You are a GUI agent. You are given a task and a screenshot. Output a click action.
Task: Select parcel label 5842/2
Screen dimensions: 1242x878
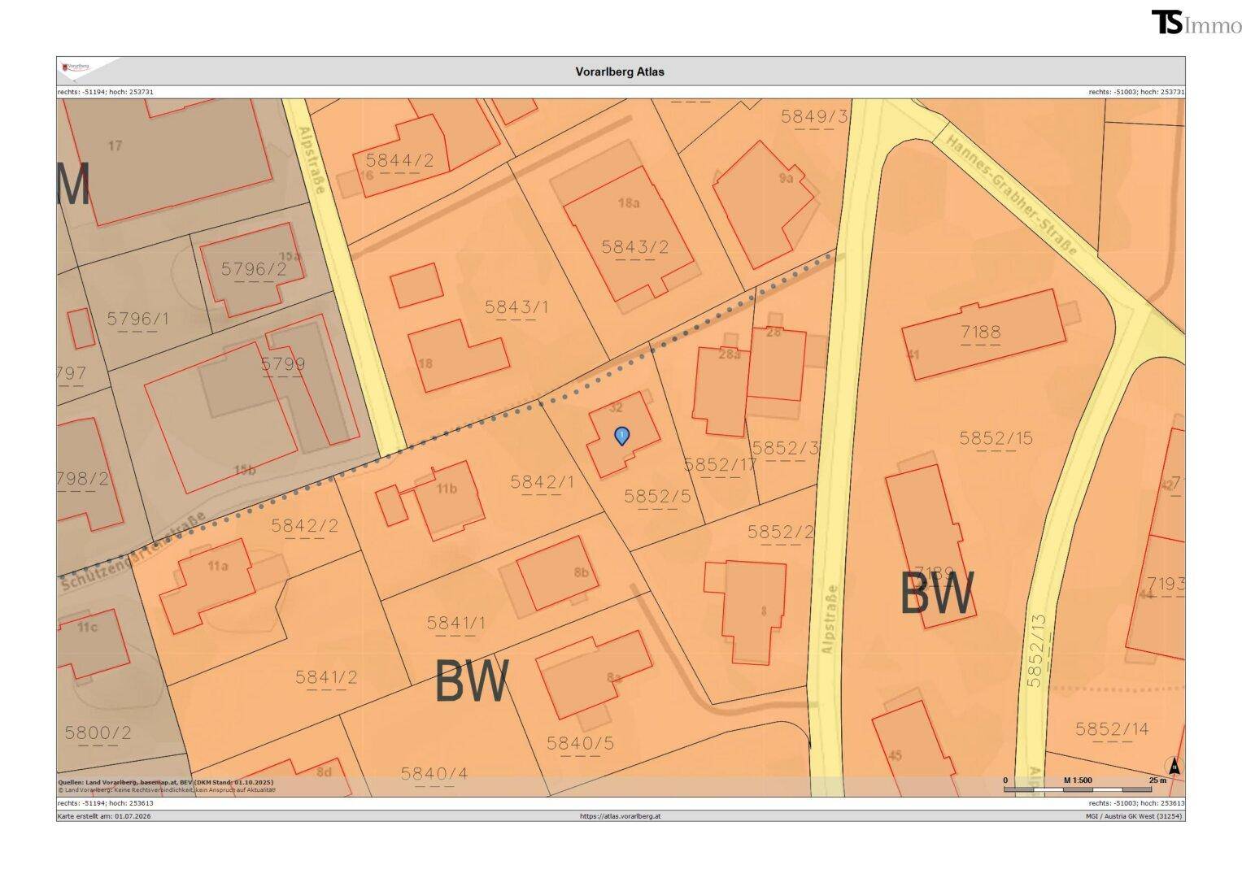(304, 526)
